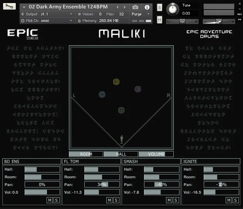Click microphone position marker C
The image size is (243, 209).
point(102,95)
